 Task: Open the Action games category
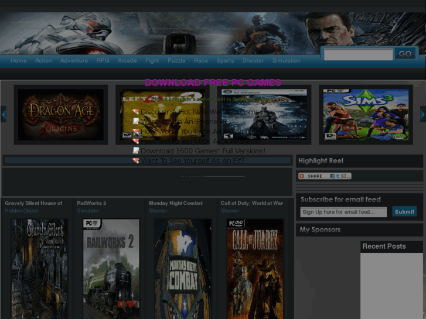[43, 60]
